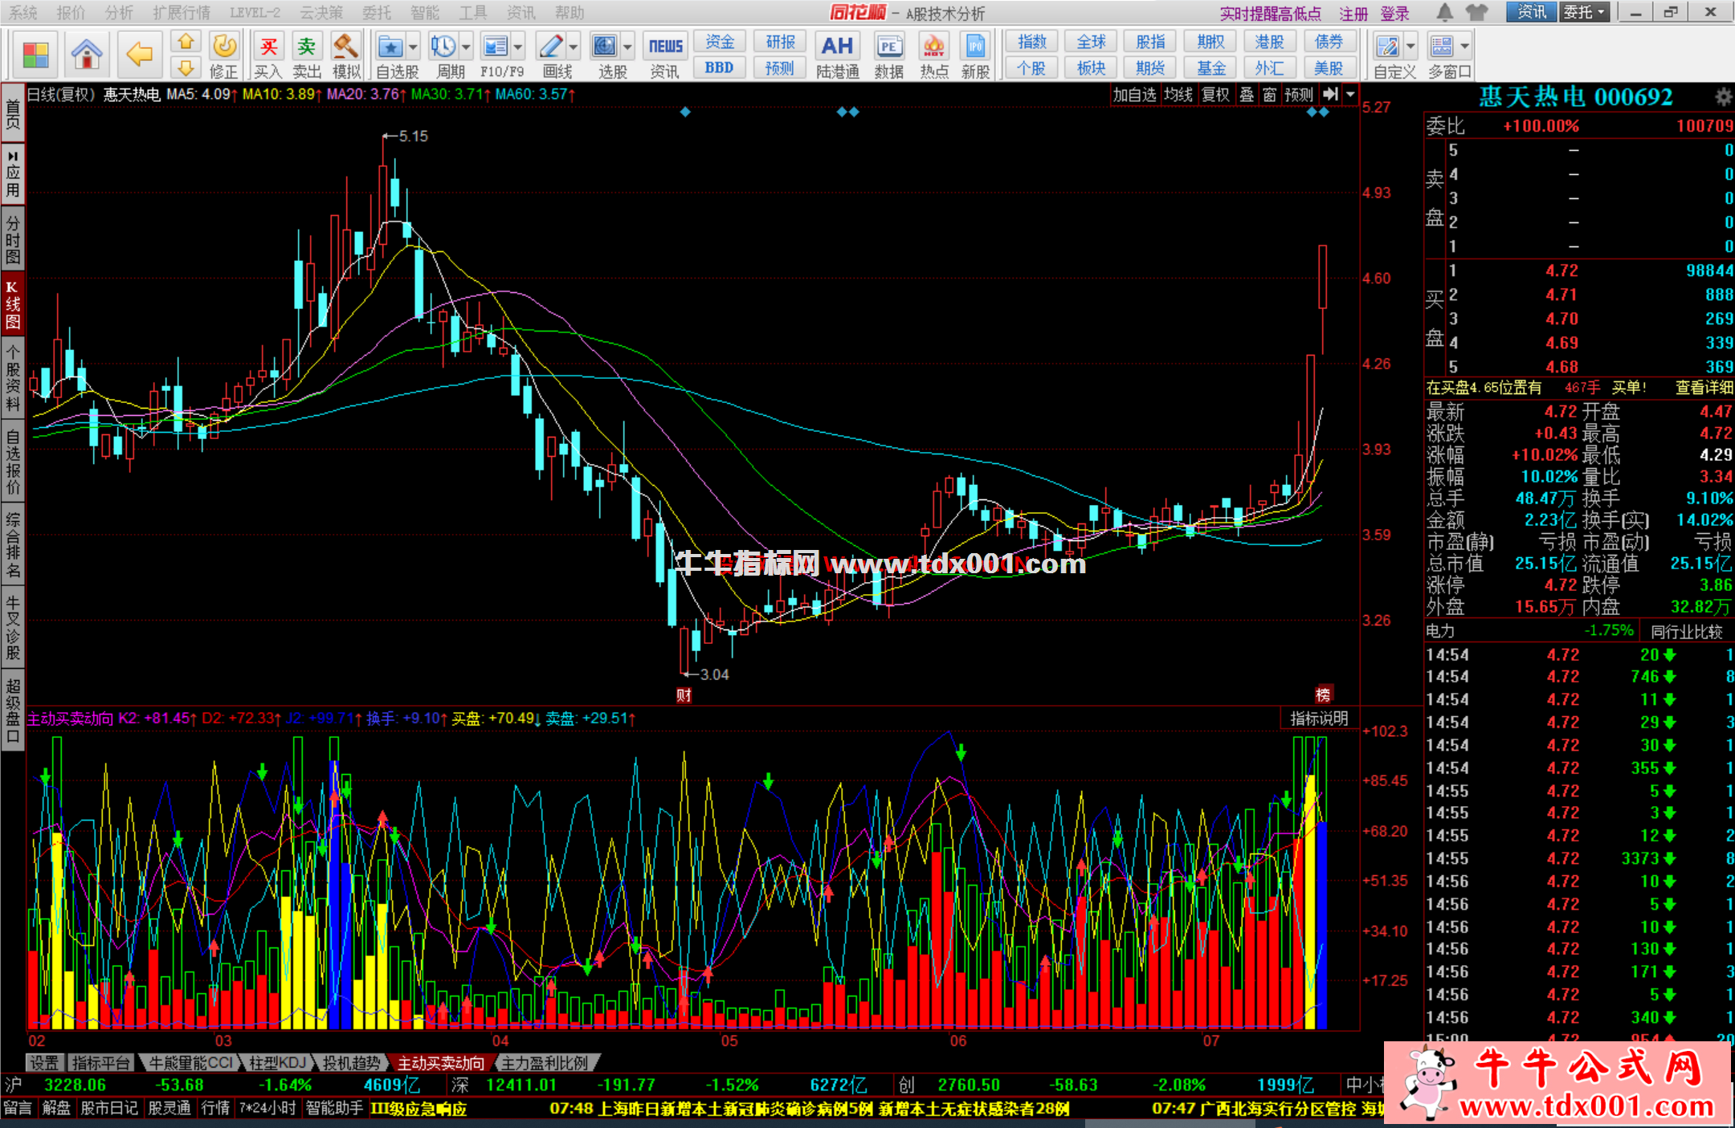
Task: Click the 查看详细 link
Action: 1704,388
